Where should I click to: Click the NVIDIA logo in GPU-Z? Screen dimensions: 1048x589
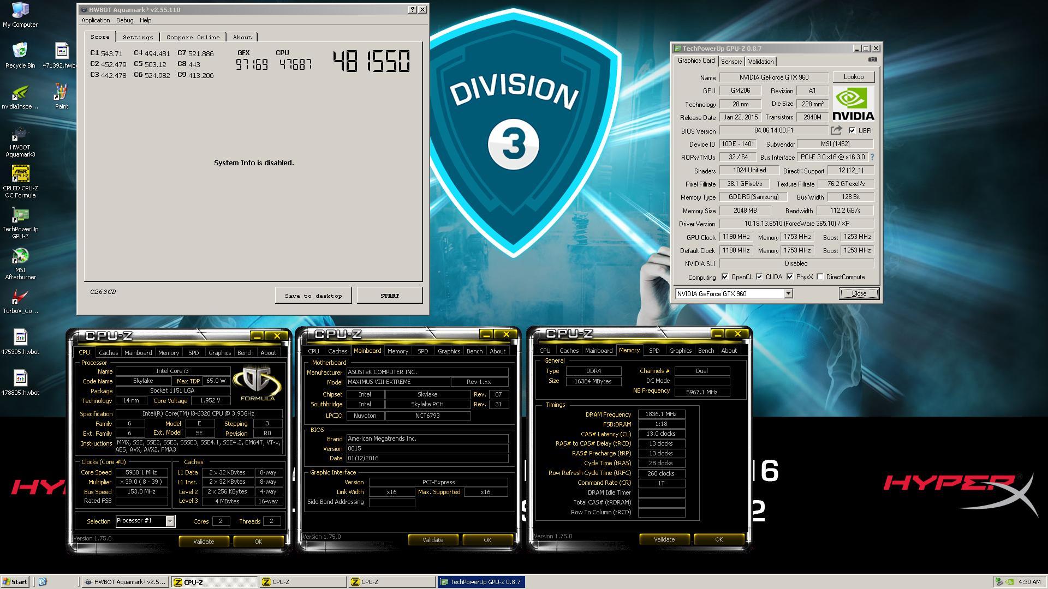click(853, 104)
